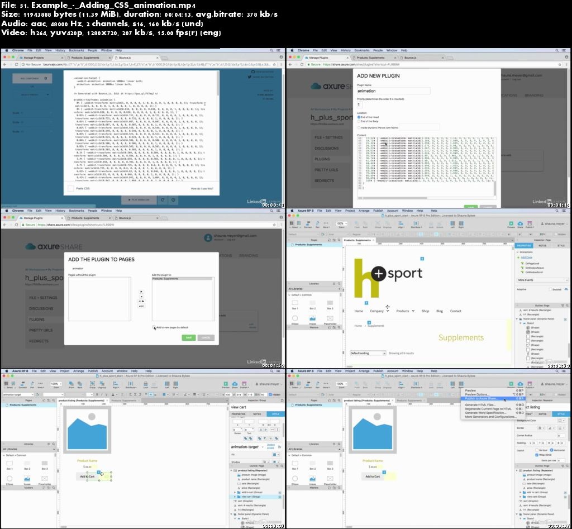Collapse product listing repeater in view cart outline

[231, 471]
